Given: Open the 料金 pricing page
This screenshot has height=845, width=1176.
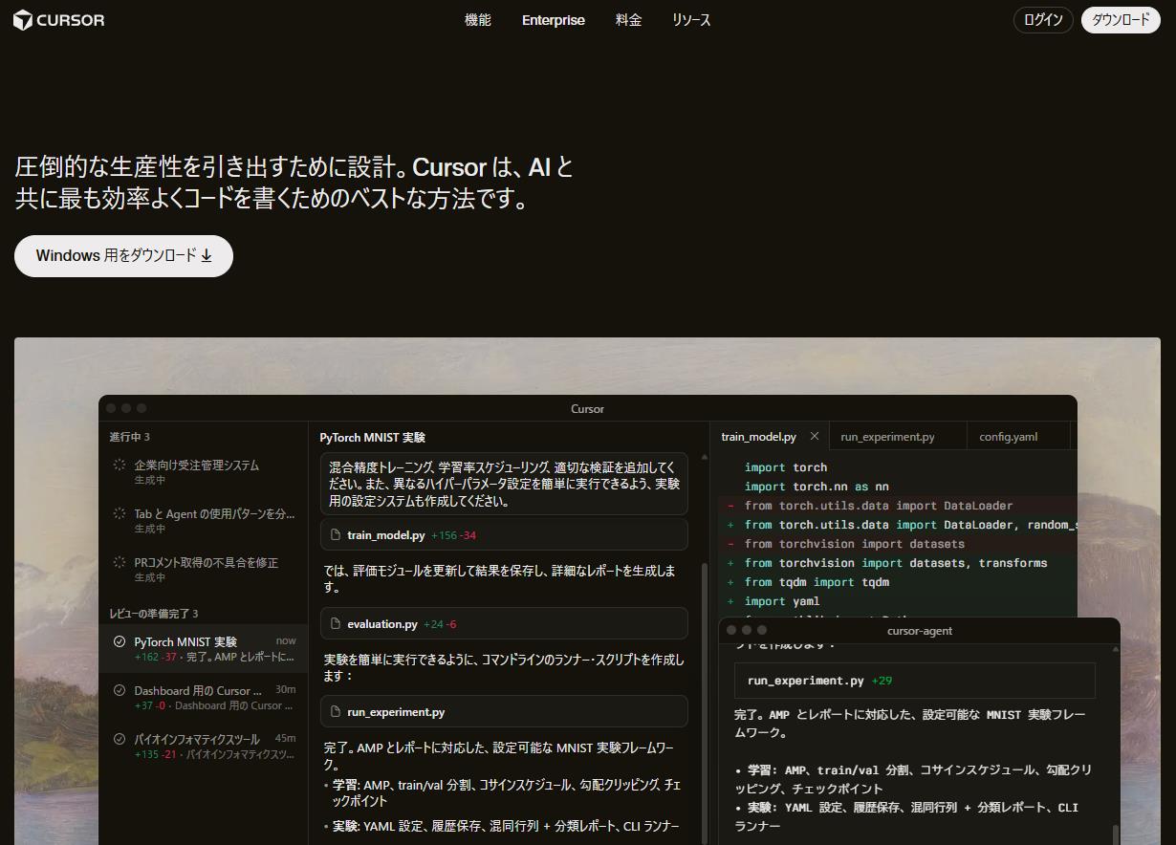Looking at the screenshot, I should pos(629,20).
